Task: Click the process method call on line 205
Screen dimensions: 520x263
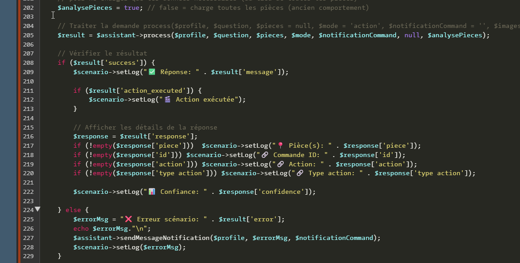Action: coord(157,35)
